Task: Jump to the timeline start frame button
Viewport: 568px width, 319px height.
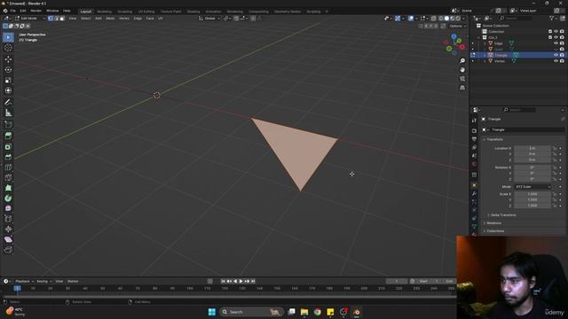Action: [223, 281]
